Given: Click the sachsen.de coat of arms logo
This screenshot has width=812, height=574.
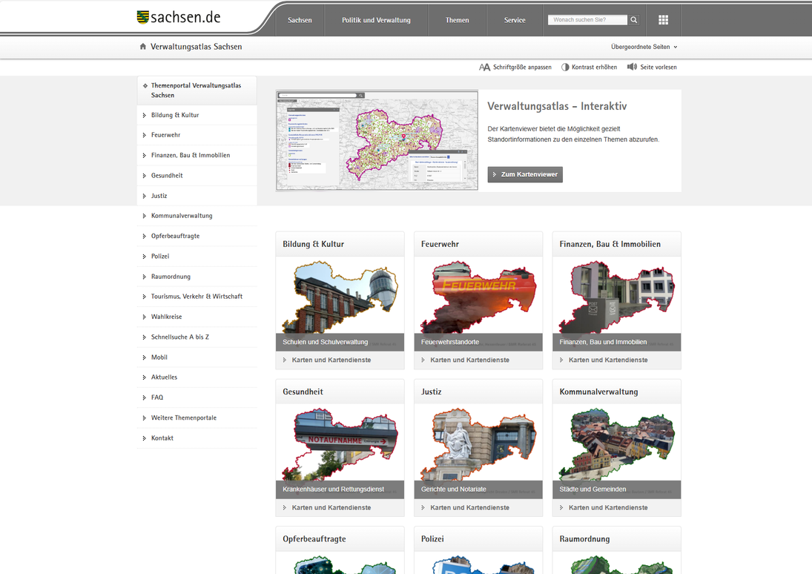Looking at the screenshot, I should (x=143, y=17).
